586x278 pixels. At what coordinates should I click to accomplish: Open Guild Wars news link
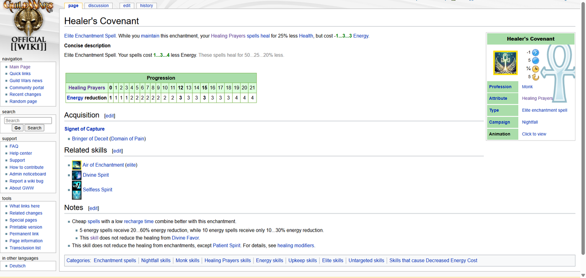[x=26, y=81]
